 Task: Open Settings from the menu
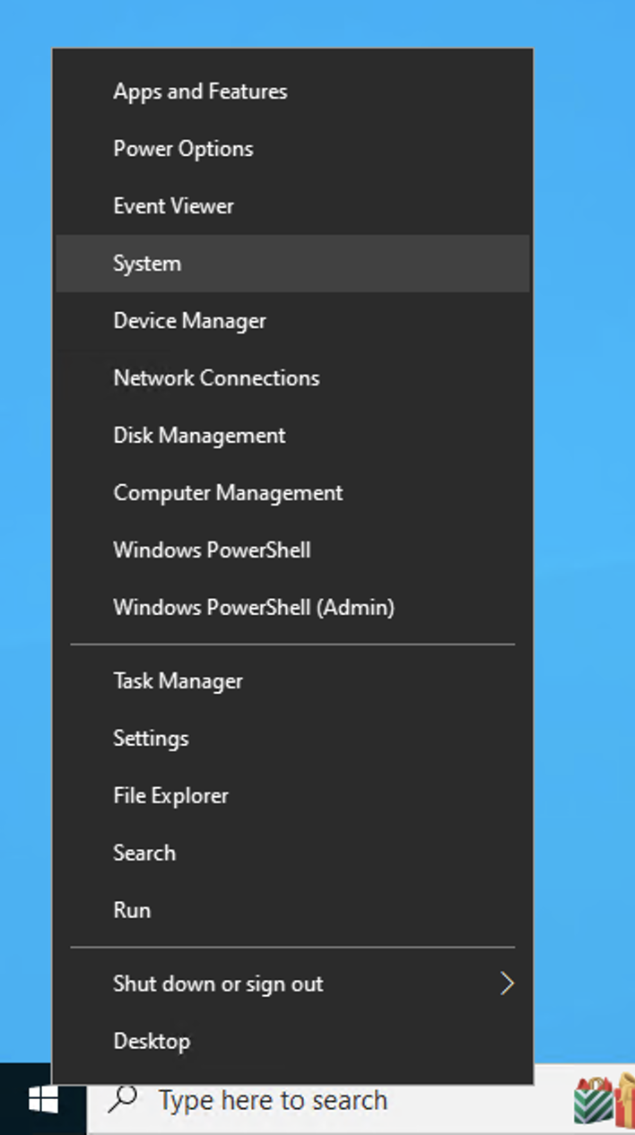click(x=292, y=739)
